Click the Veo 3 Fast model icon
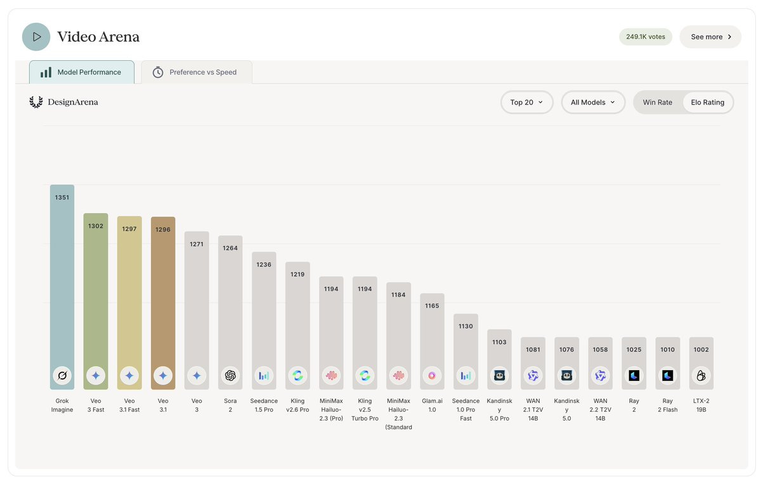761x486 pixels. [96, 376]
